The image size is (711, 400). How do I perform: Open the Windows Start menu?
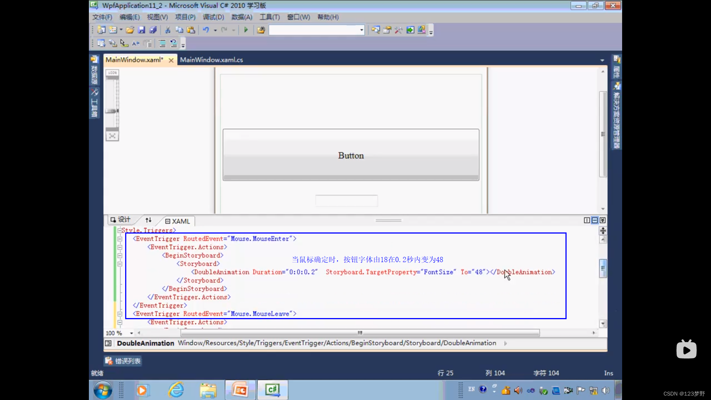pyautogui.click(x=103, y=390)
